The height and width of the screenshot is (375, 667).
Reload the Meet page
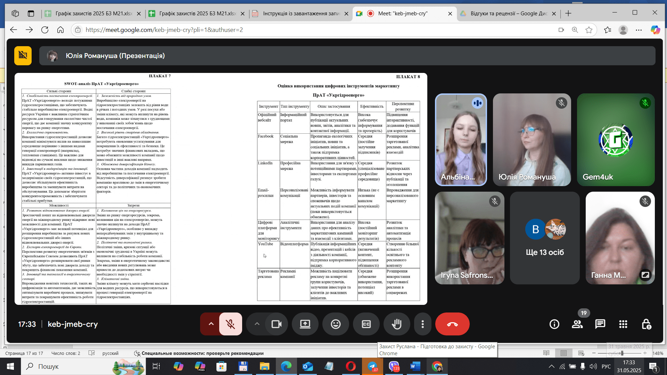coord(45,30)
